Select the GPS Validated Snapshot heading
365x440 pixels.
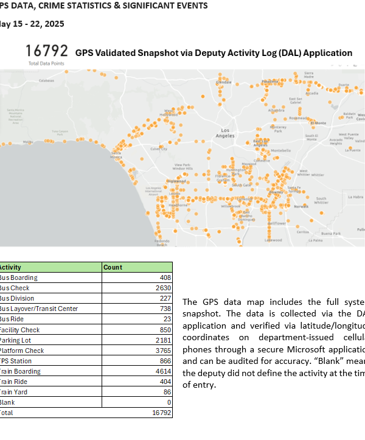point(214,53)
